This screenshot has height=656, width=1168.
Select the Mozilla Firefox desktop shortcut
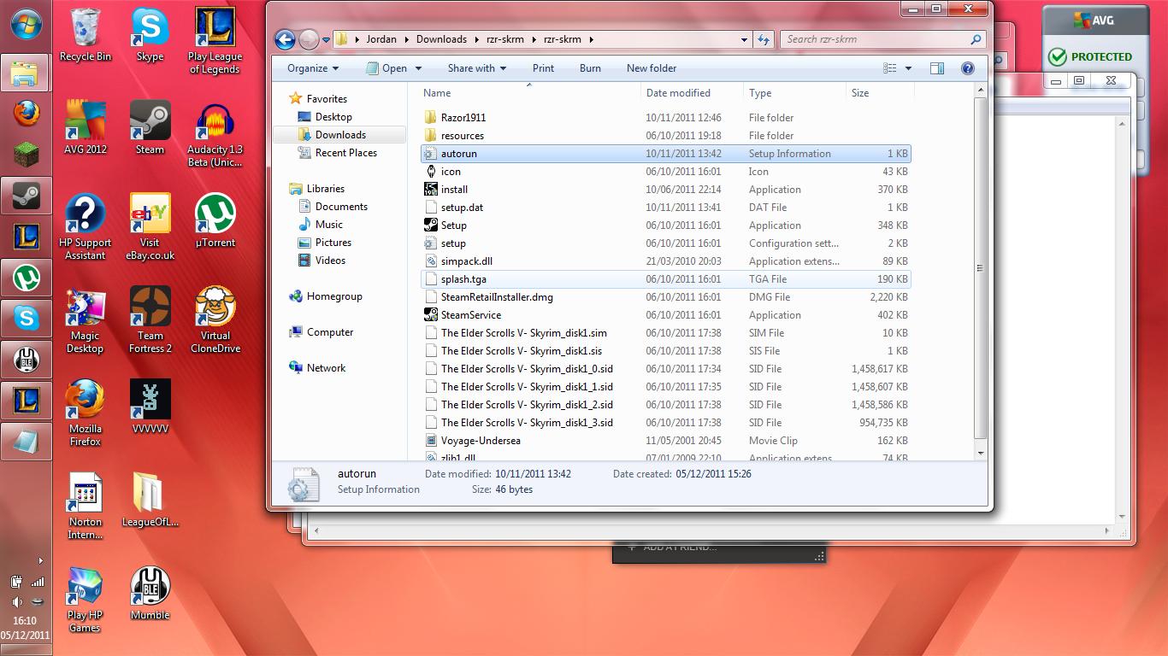point(86,413)
